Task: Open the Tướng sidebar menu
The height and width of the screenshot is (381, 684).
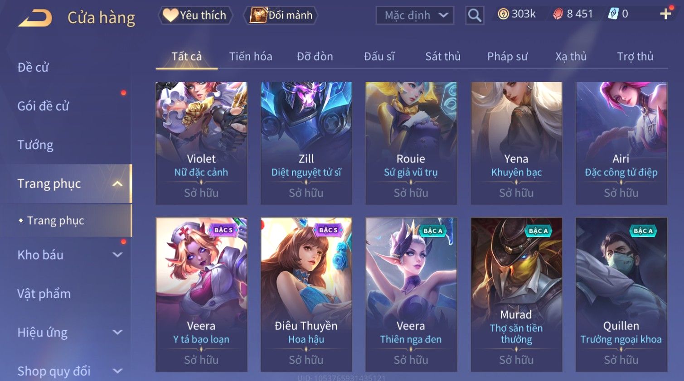Action: 35,145
